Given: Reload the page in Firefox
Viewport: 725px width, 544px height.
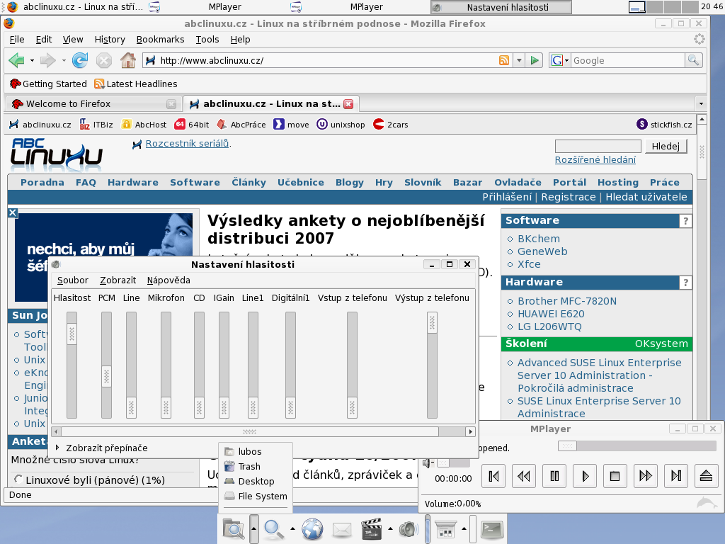Looking at the screenshot, I should coord(80,61).
